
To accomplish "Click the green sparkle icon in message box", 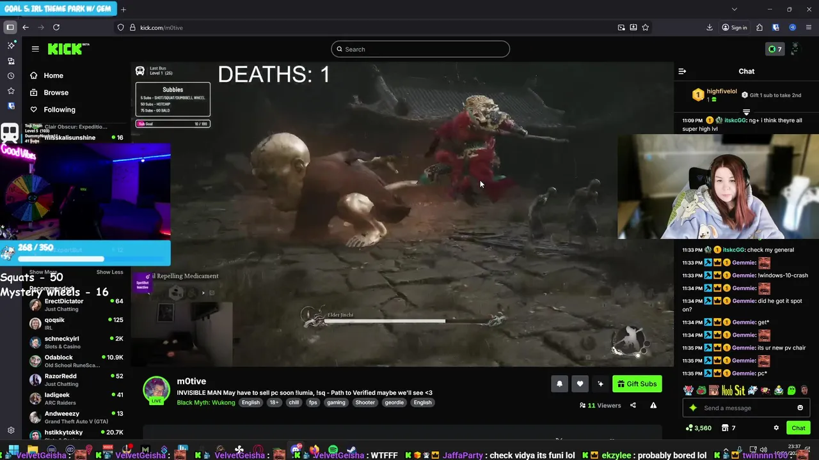I will click(x=692, y=408).
